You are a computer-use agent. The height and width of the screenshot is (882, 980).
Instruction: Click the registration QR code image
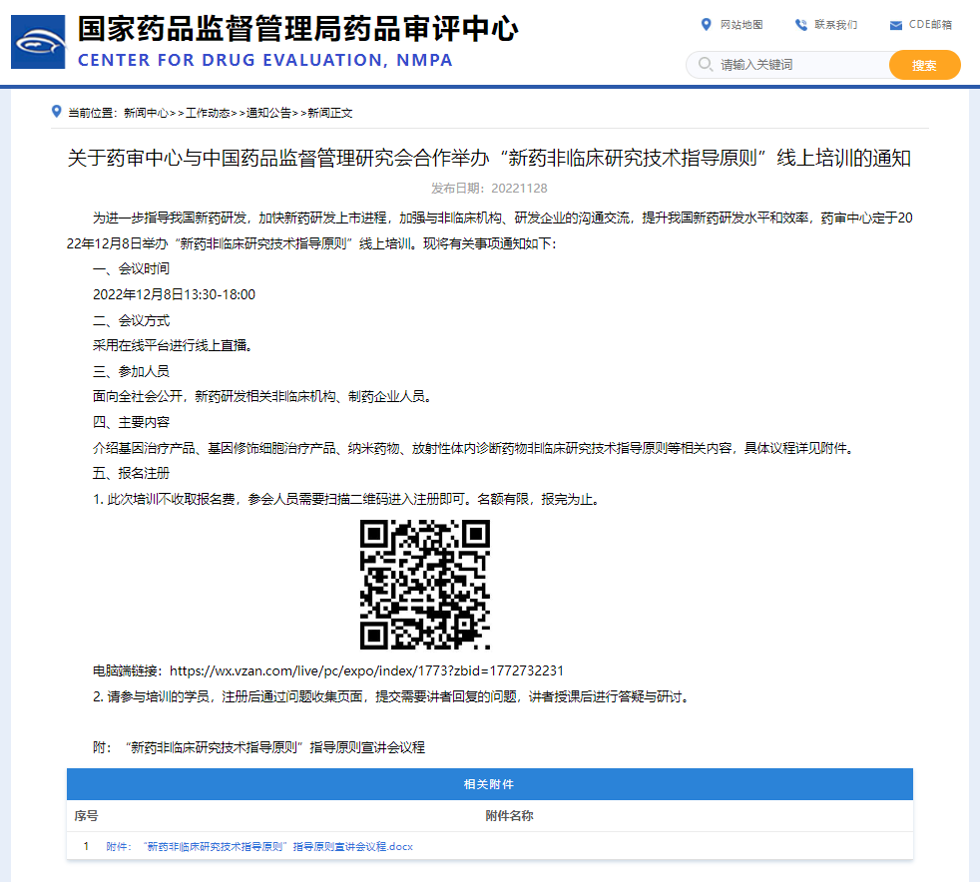coord(425,585)
